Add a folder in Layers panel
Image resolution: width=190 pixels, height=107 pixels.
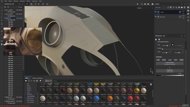[x=182, y=7]
